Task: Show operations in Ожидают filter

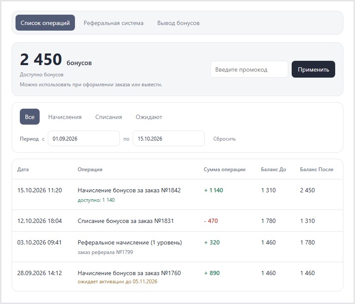Action: 149,117
